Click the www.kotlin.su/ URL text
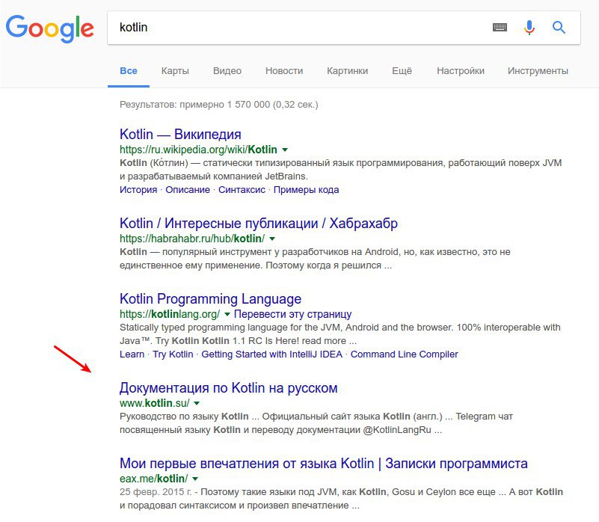599x522 pixels. [154, 403]
